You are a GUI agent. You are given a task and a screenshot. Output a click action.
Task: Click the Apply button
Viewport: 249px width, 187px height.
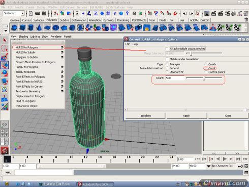pyautogui.click(x=186, y=116)
